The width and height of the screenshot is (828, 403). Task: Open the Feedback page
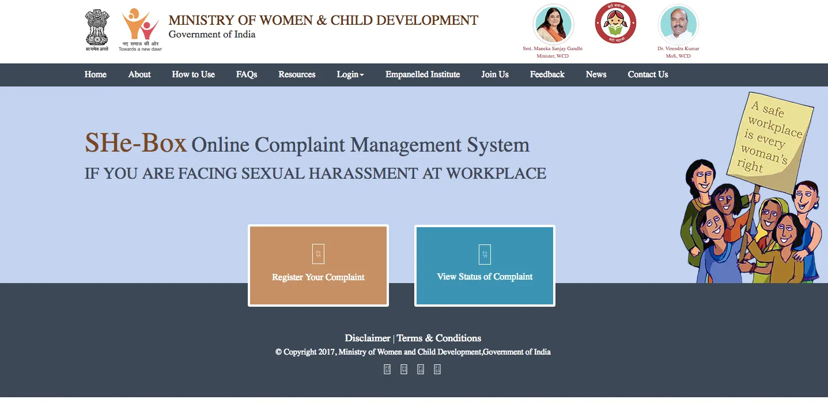pyautogui.click(x=547, y=74)
